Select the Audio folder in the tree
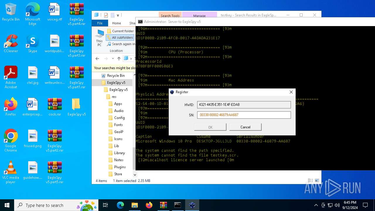 [x=119, y=111]
